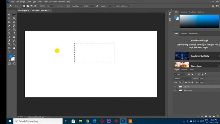Select the Move tool
This screenshot has width=220, height=124.
[9, 14]
